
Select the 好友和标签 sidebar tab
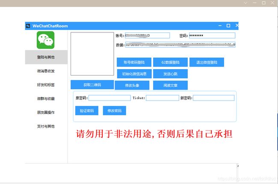[46, 85]
